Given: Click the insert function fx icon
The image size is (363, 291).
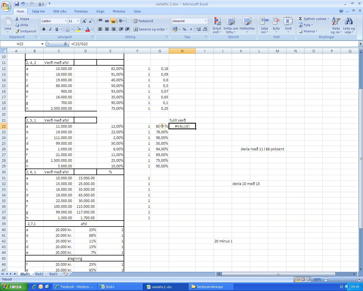Looking at the screenshot, I should (x=66, y=44).
